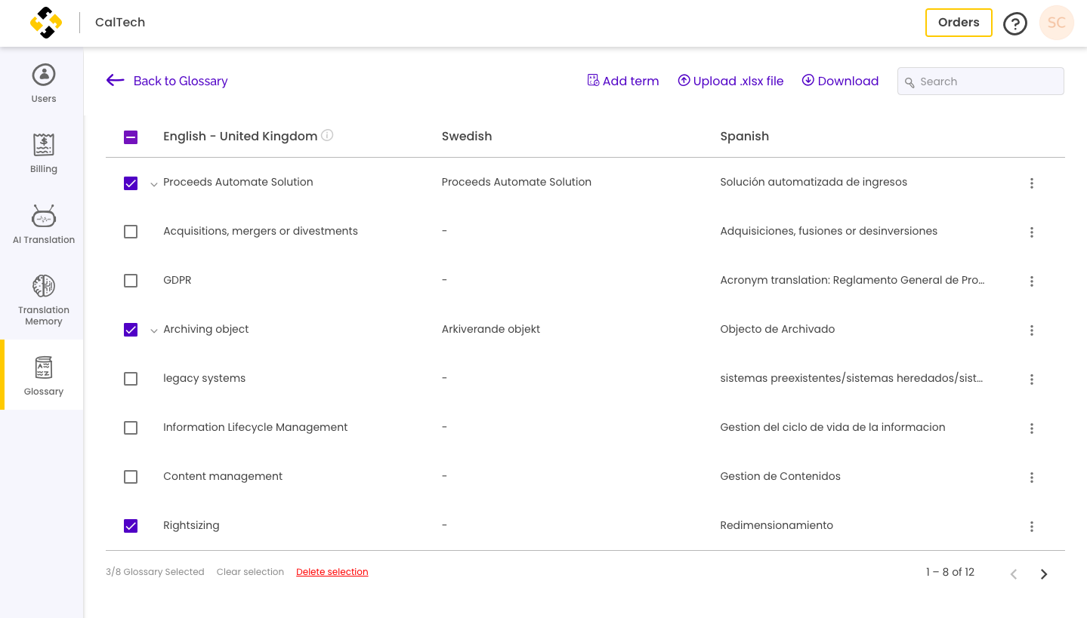Image resolution: width=1087 pixels, height=618 pixels.
Task: Click the yellow and black app logo
Action: (46, 23)
